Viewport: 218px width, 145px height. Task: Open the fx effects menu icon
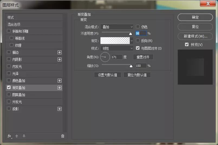(x=9, y=136)
